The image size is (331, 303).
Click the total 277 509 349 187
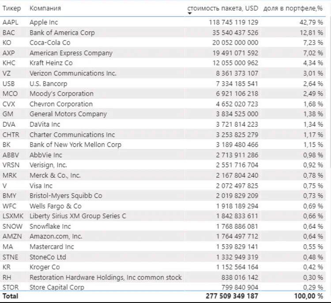point(232,296)
